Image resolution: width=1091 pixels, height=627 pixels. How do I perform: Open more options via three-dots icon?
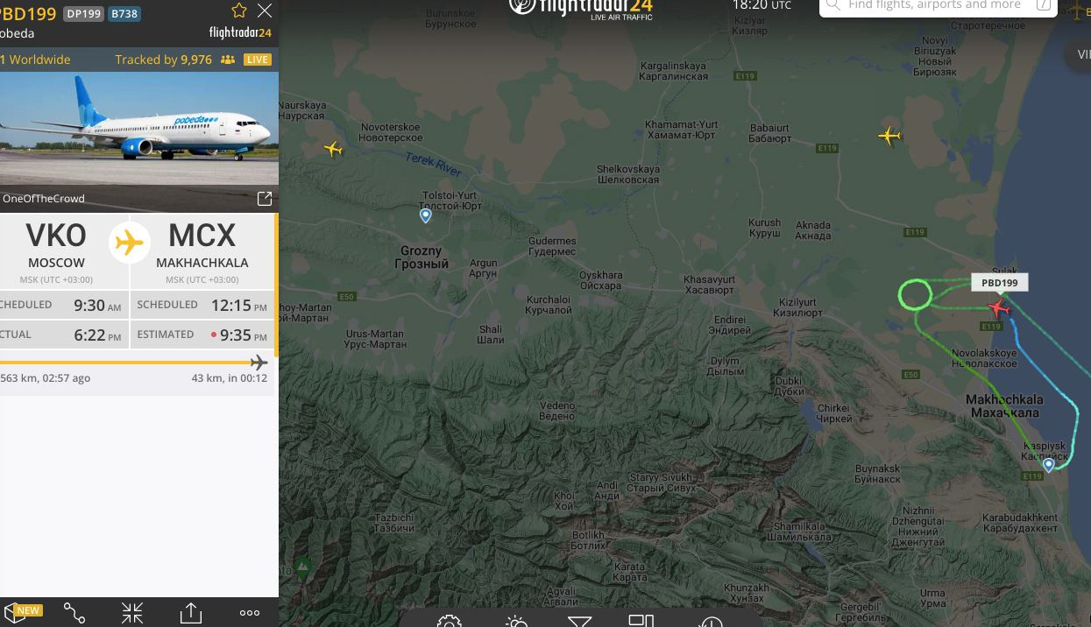[250, 613]
